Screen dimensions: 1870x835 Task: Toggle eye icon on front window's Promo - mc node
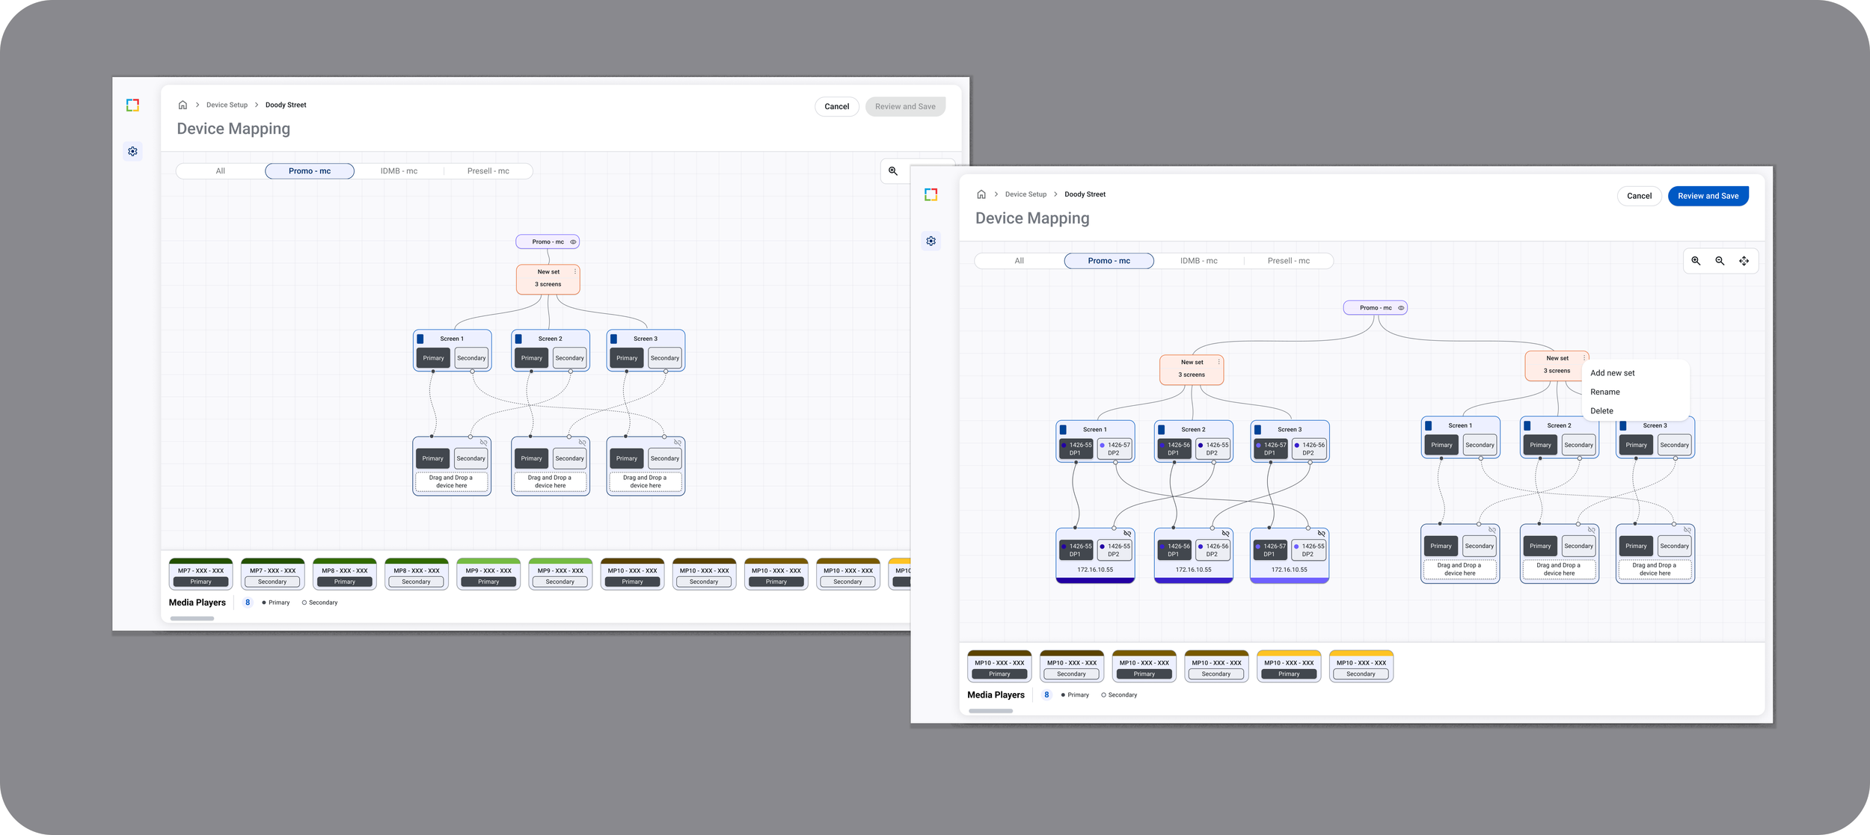tap(1401, 308)
